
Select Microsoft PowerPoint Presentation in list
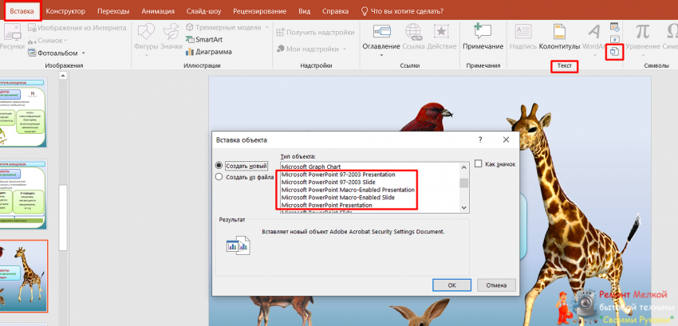point(327,205)
